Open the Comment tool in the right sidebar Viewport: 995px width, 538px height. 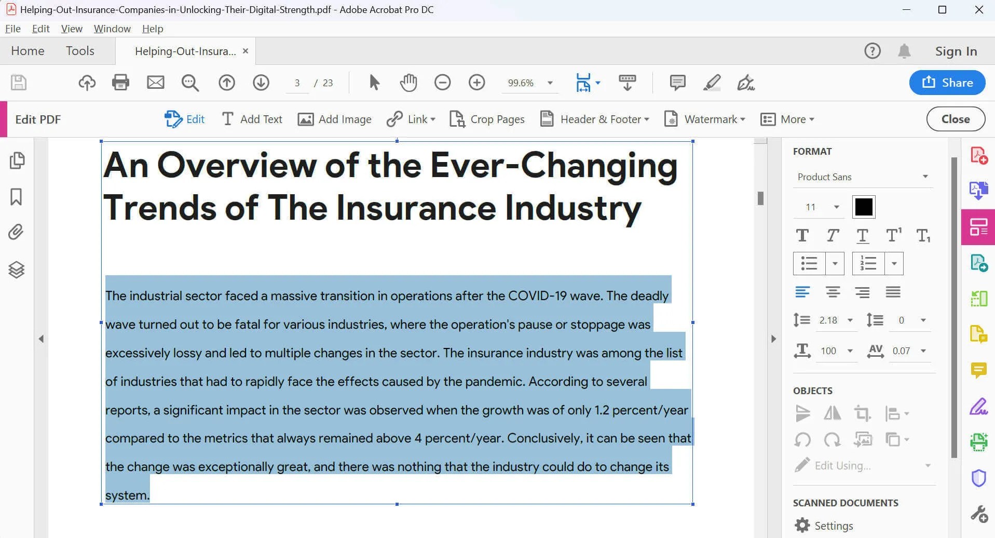[x=979, y=370]
